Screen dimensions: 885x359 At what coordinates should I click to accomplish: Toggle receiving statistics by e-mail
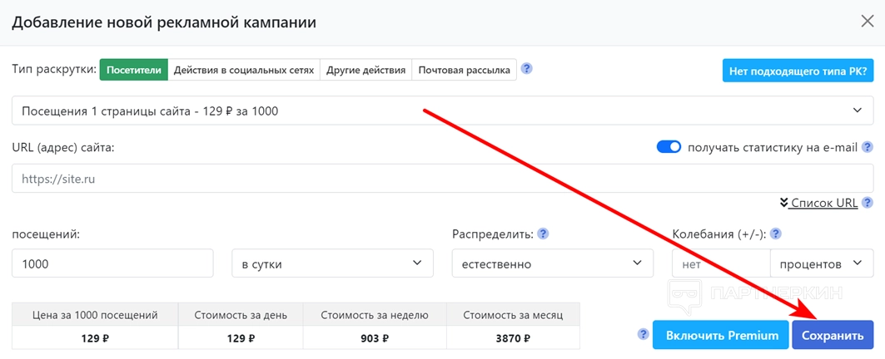pyautogui.click(x=669, y=147)
